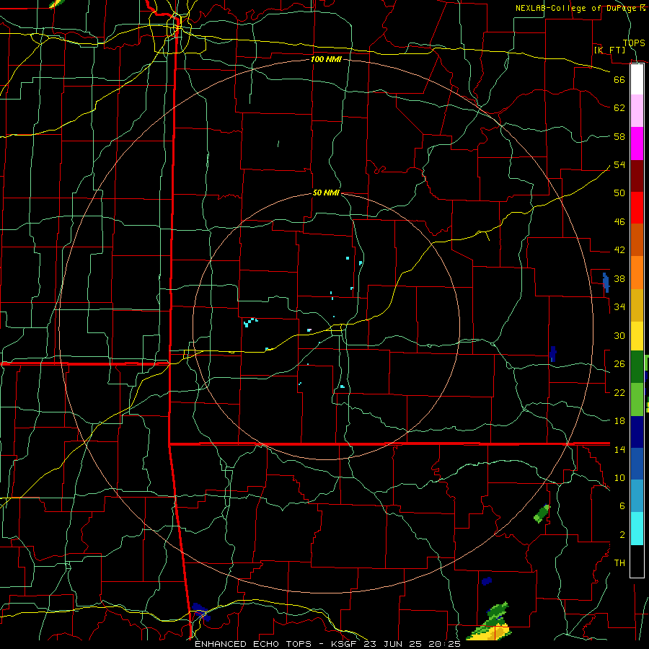The width and height of the screenshot is (649, 649).
Task: Click the navy blue legend swatch
Action: click(637, 432)
